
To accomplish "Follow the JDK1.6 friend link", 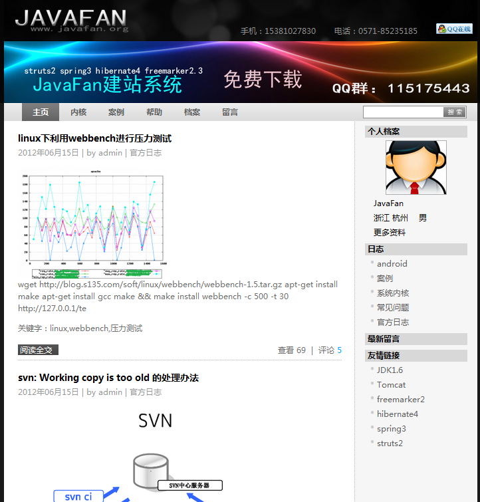I will coord(390,370).
